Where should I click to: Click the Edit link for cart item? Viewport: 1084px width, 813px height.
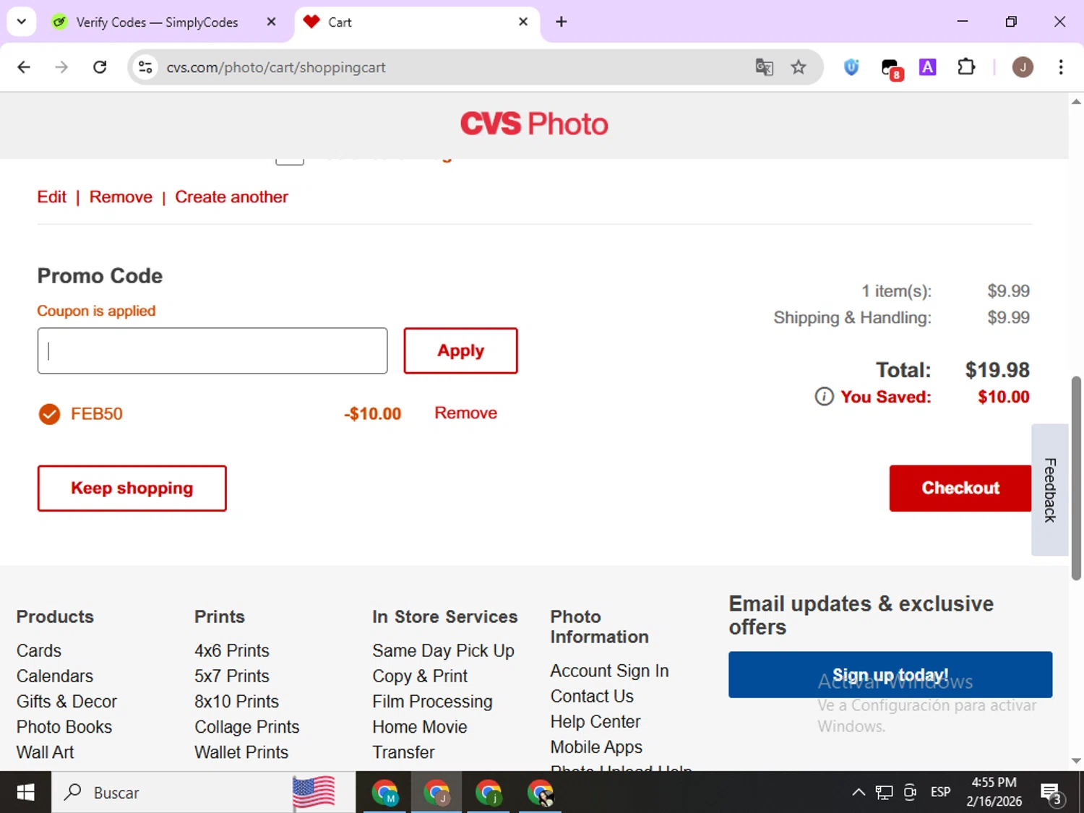click(x=51, y=197)
